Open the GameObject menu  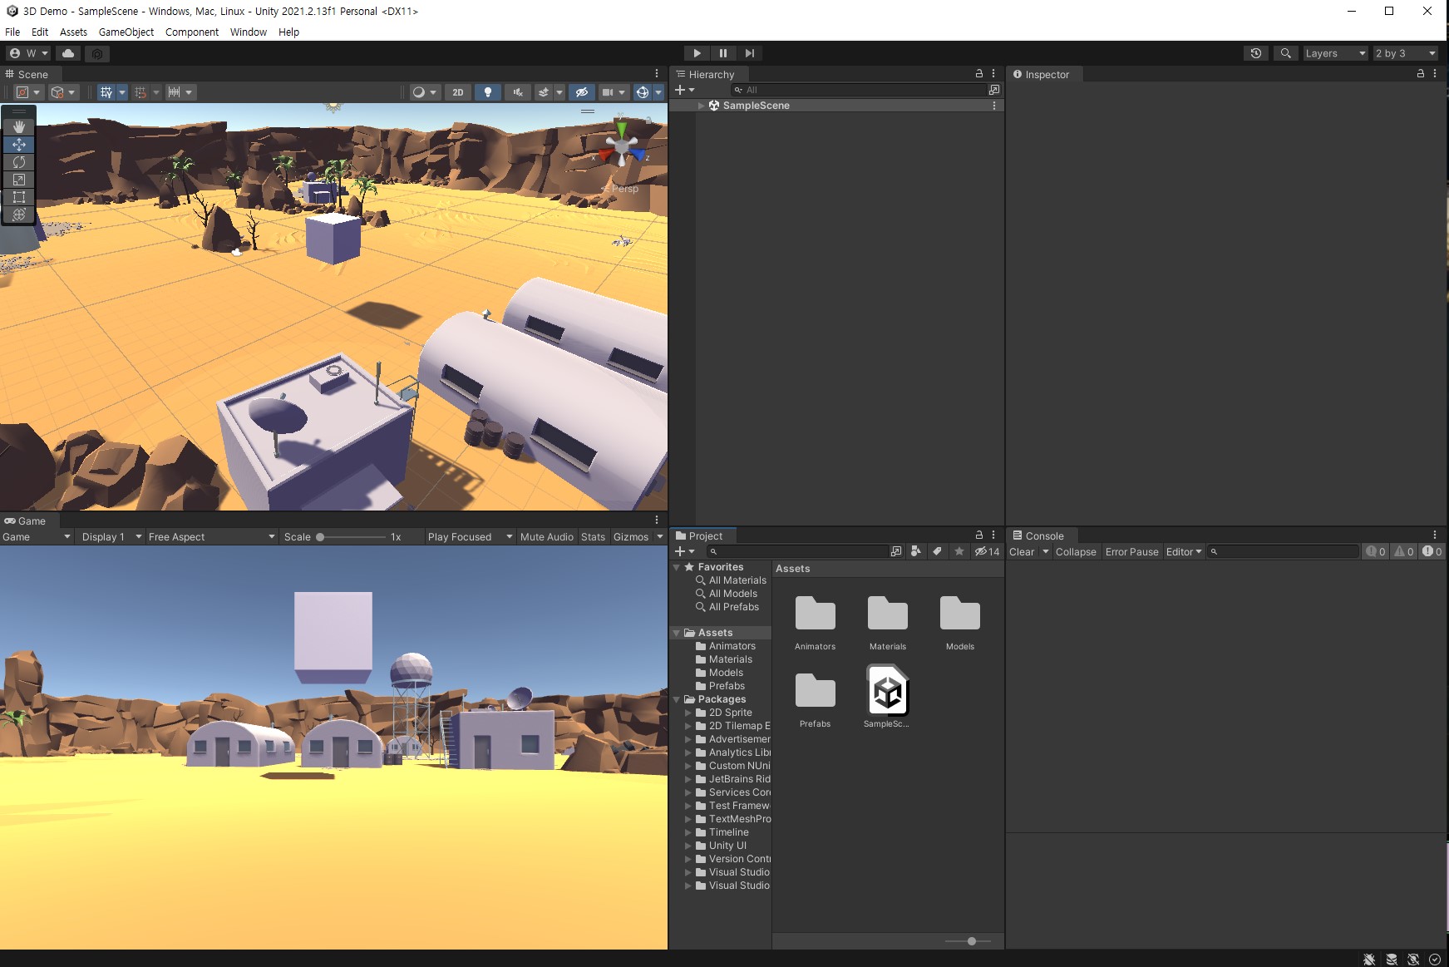click(126, 32)
